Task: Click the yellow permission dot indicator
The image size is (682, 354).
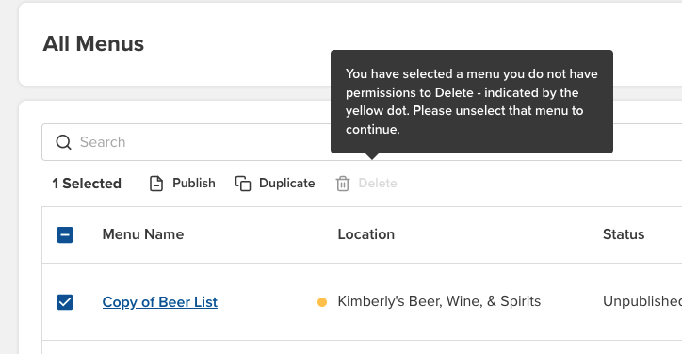Action: 322,302
